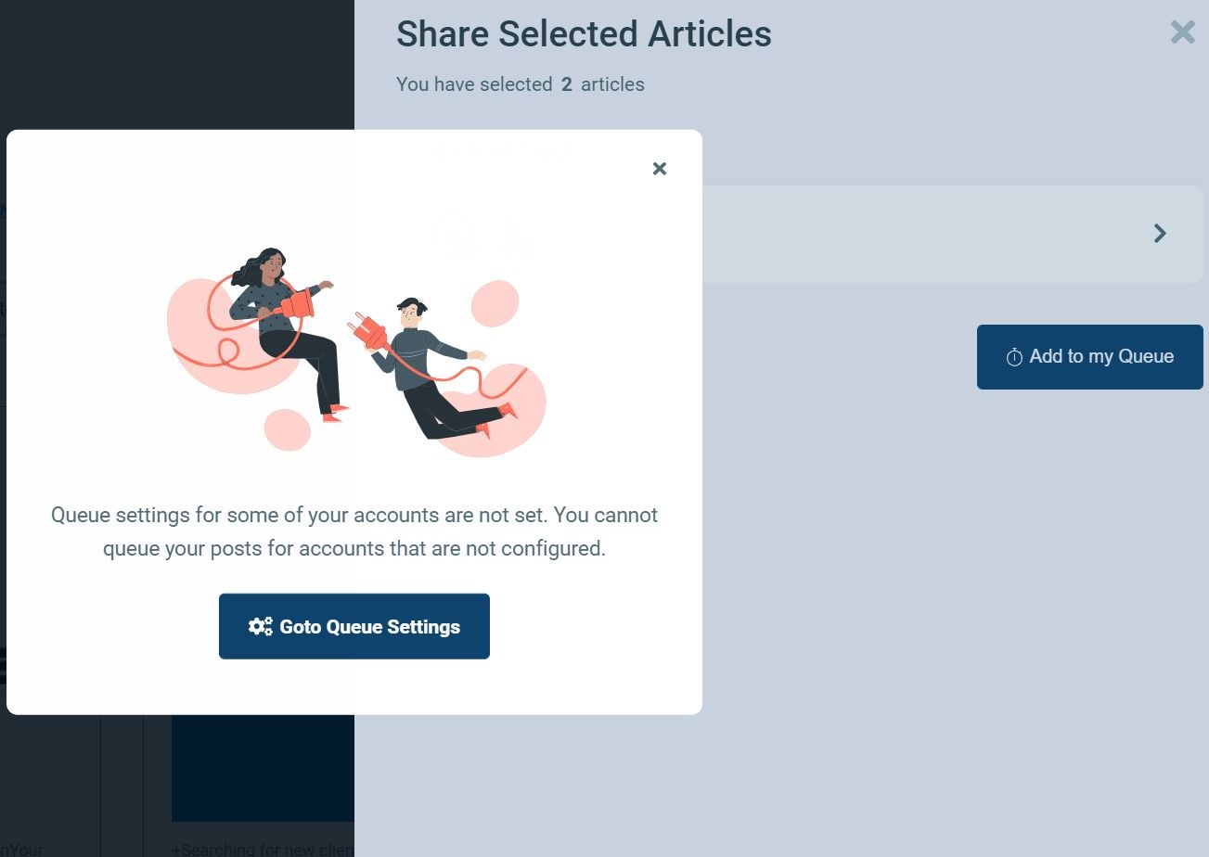The width and height of the screenshot is (1209, 857).
Task: Click the stopwatch icon beside Add to my Queue
Action: tap(1015, 355)
